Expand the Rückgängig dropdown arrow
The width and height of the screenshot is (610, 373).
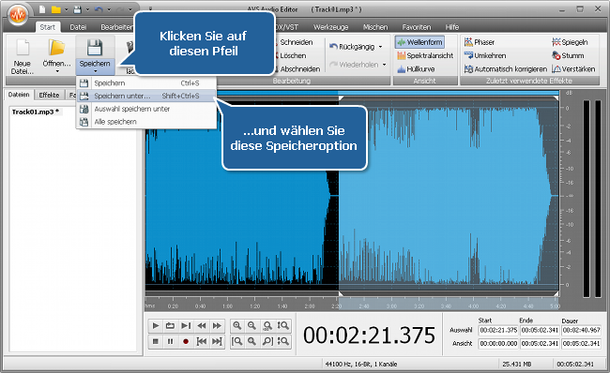(x=380, y=47)
